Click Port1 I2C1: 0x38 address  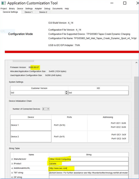click(x=119, y=123)
